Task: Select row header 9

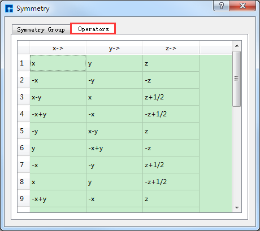Action: (24, 198)
